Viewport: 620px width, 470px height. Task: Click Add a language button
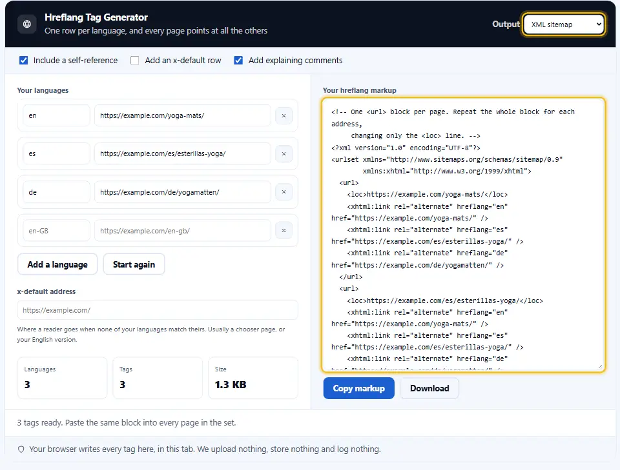[x=57, y=264]
